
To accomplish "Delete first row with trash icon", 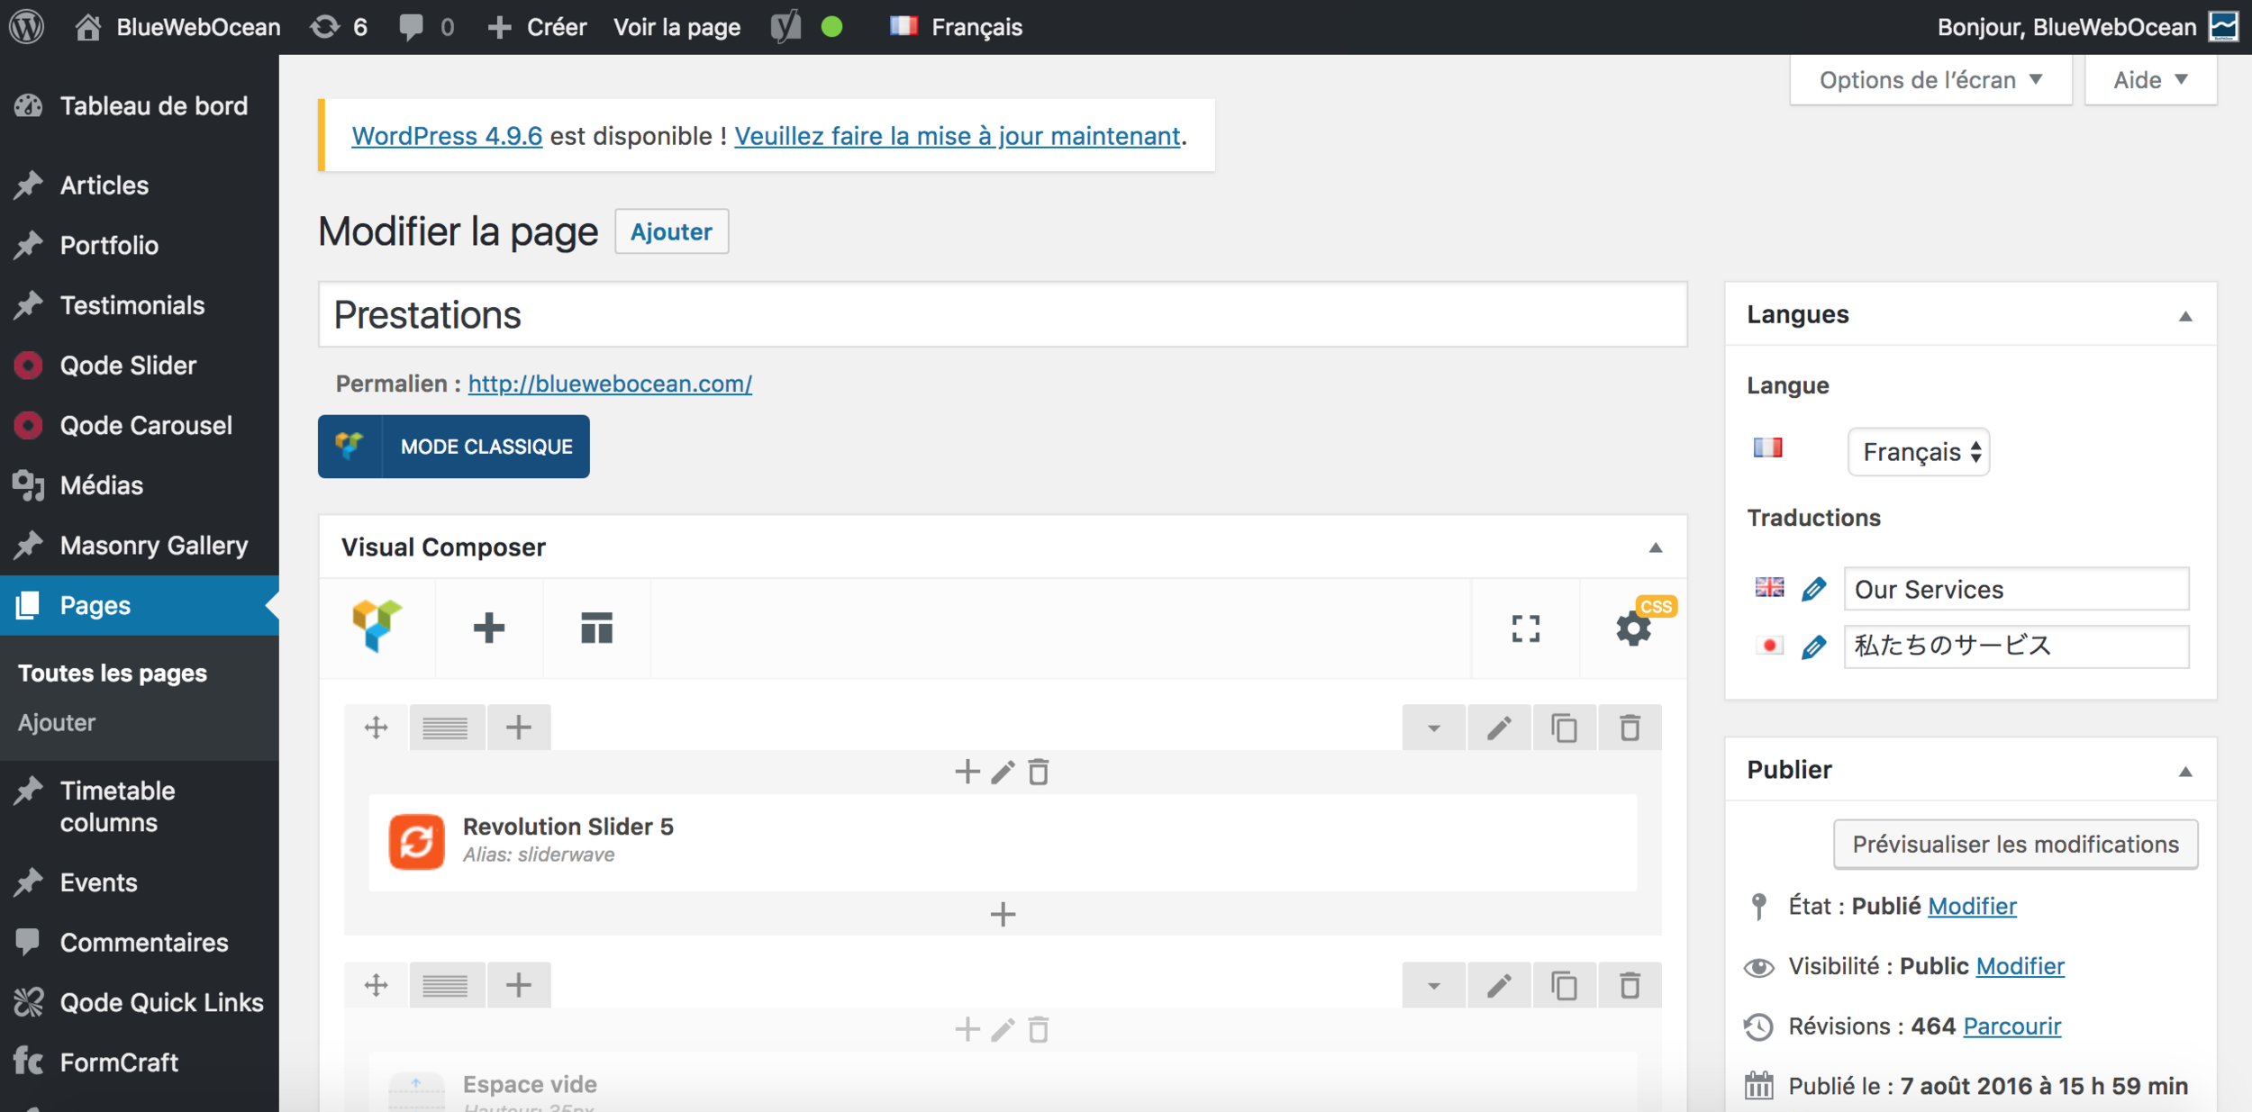I will 1629,728.
